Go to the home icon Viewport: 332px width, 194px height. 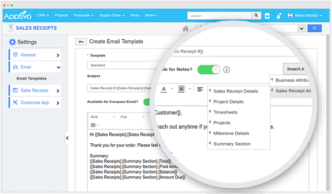(186, 28)
